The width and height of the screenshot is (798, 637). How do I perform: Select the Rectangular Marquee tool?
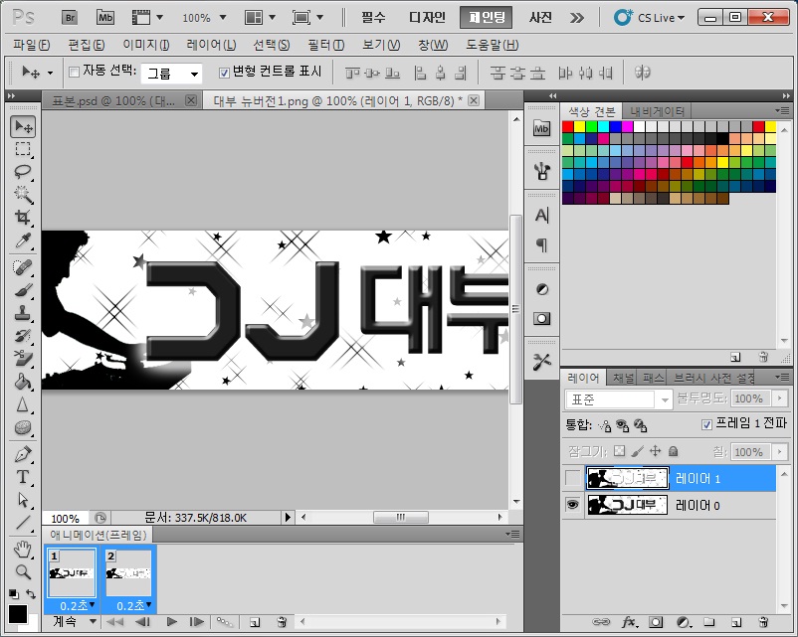click(x=23, y=149)
